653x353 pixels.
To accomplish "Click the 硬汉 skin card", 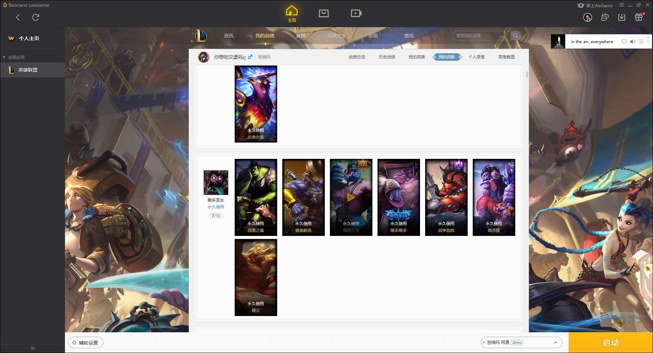I will pos(256,277).
